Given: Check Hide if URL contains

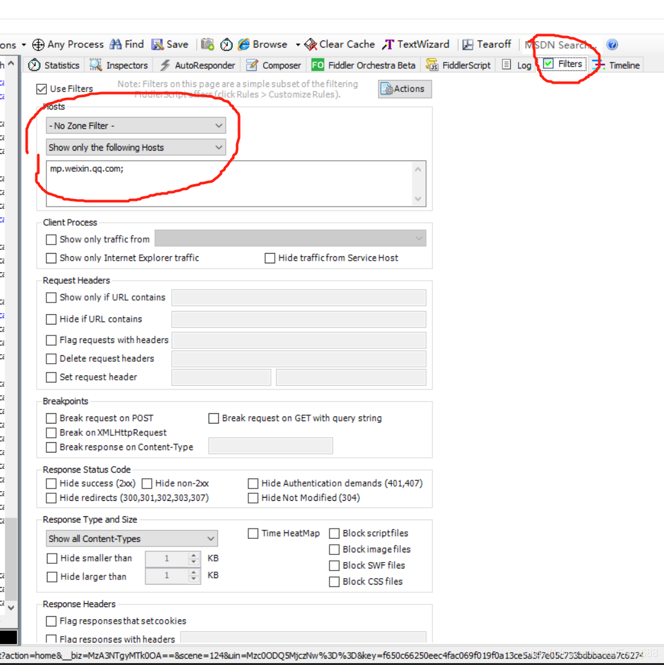Looking at the screenshot, I should pos(51,319).
